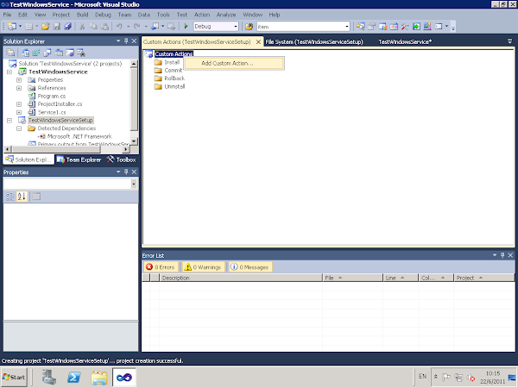The width and height of the screenshot is (518, 388).
Task: Open the Debug configuration dropdown
Action: click(x=236, y=27)
